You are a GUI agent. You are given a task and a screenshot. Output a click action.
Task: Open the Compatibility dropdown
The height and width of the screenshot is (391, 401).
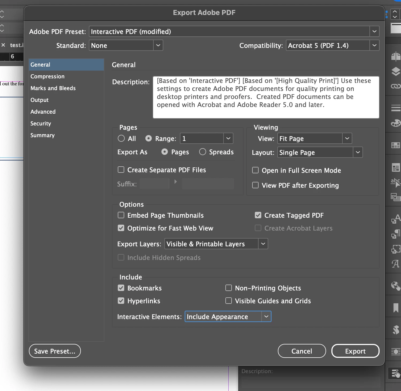tap(332, 45)
